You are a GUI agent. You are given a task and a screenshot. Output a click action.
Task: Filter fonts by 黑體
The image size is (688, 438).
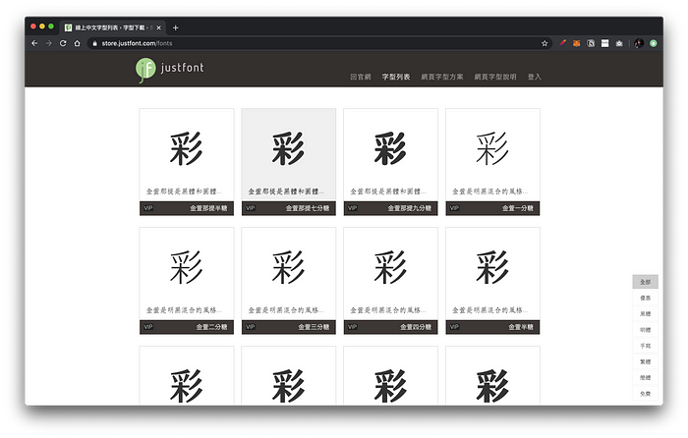point(645,314)
